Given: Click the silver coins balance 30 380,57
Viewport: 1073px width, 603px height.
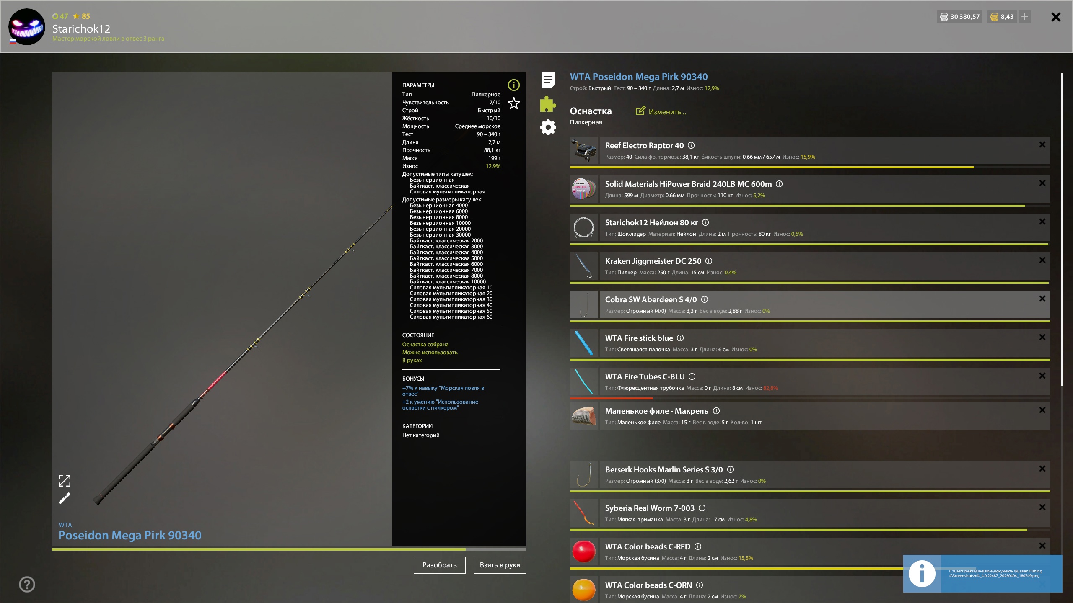Looking at the screenshot, I should 960,17.
